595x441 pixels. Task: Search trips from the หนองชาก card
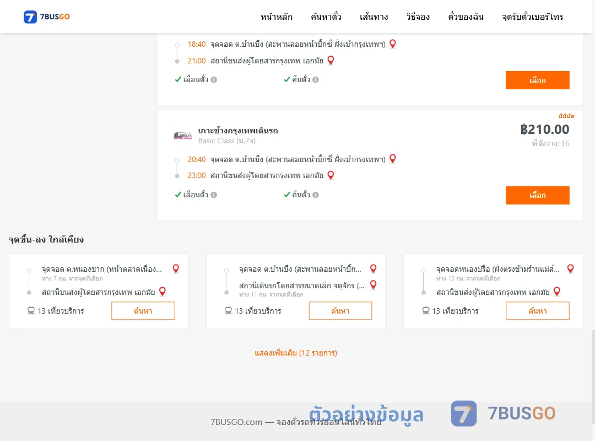coord(143,311)
